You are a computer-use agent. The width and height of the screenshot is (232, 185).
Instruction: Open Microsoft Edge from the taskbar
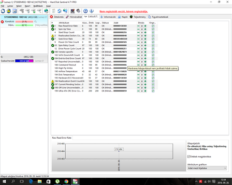click(31, 182)
